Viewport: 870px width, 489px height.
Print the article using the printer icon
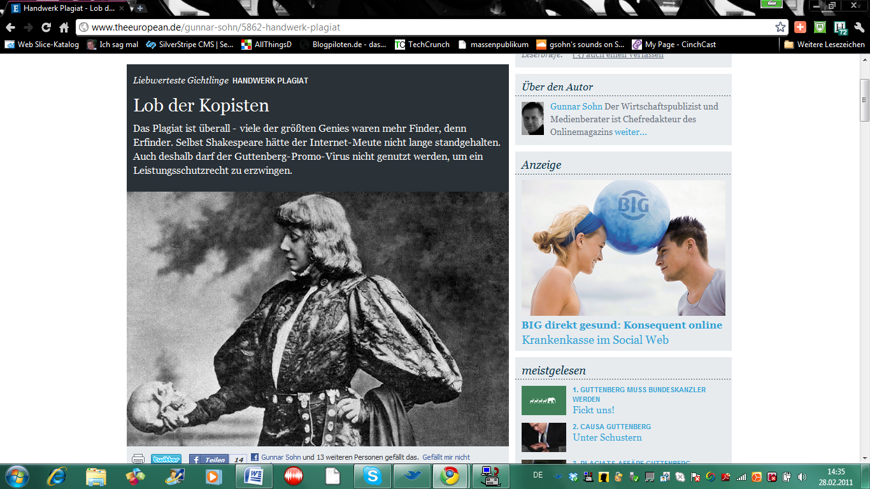pyautogui.click(x=138, y=458)
